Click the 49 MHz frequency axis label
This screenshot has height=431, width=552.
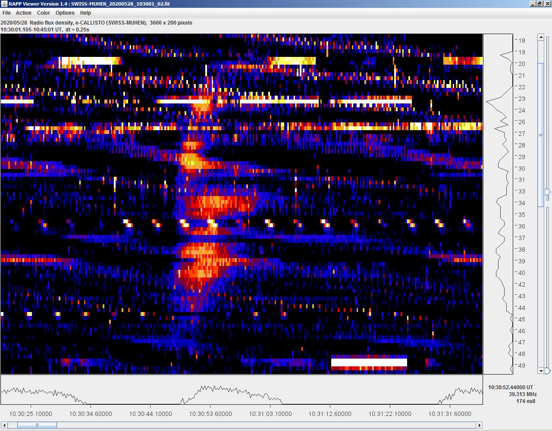(522, 365)
